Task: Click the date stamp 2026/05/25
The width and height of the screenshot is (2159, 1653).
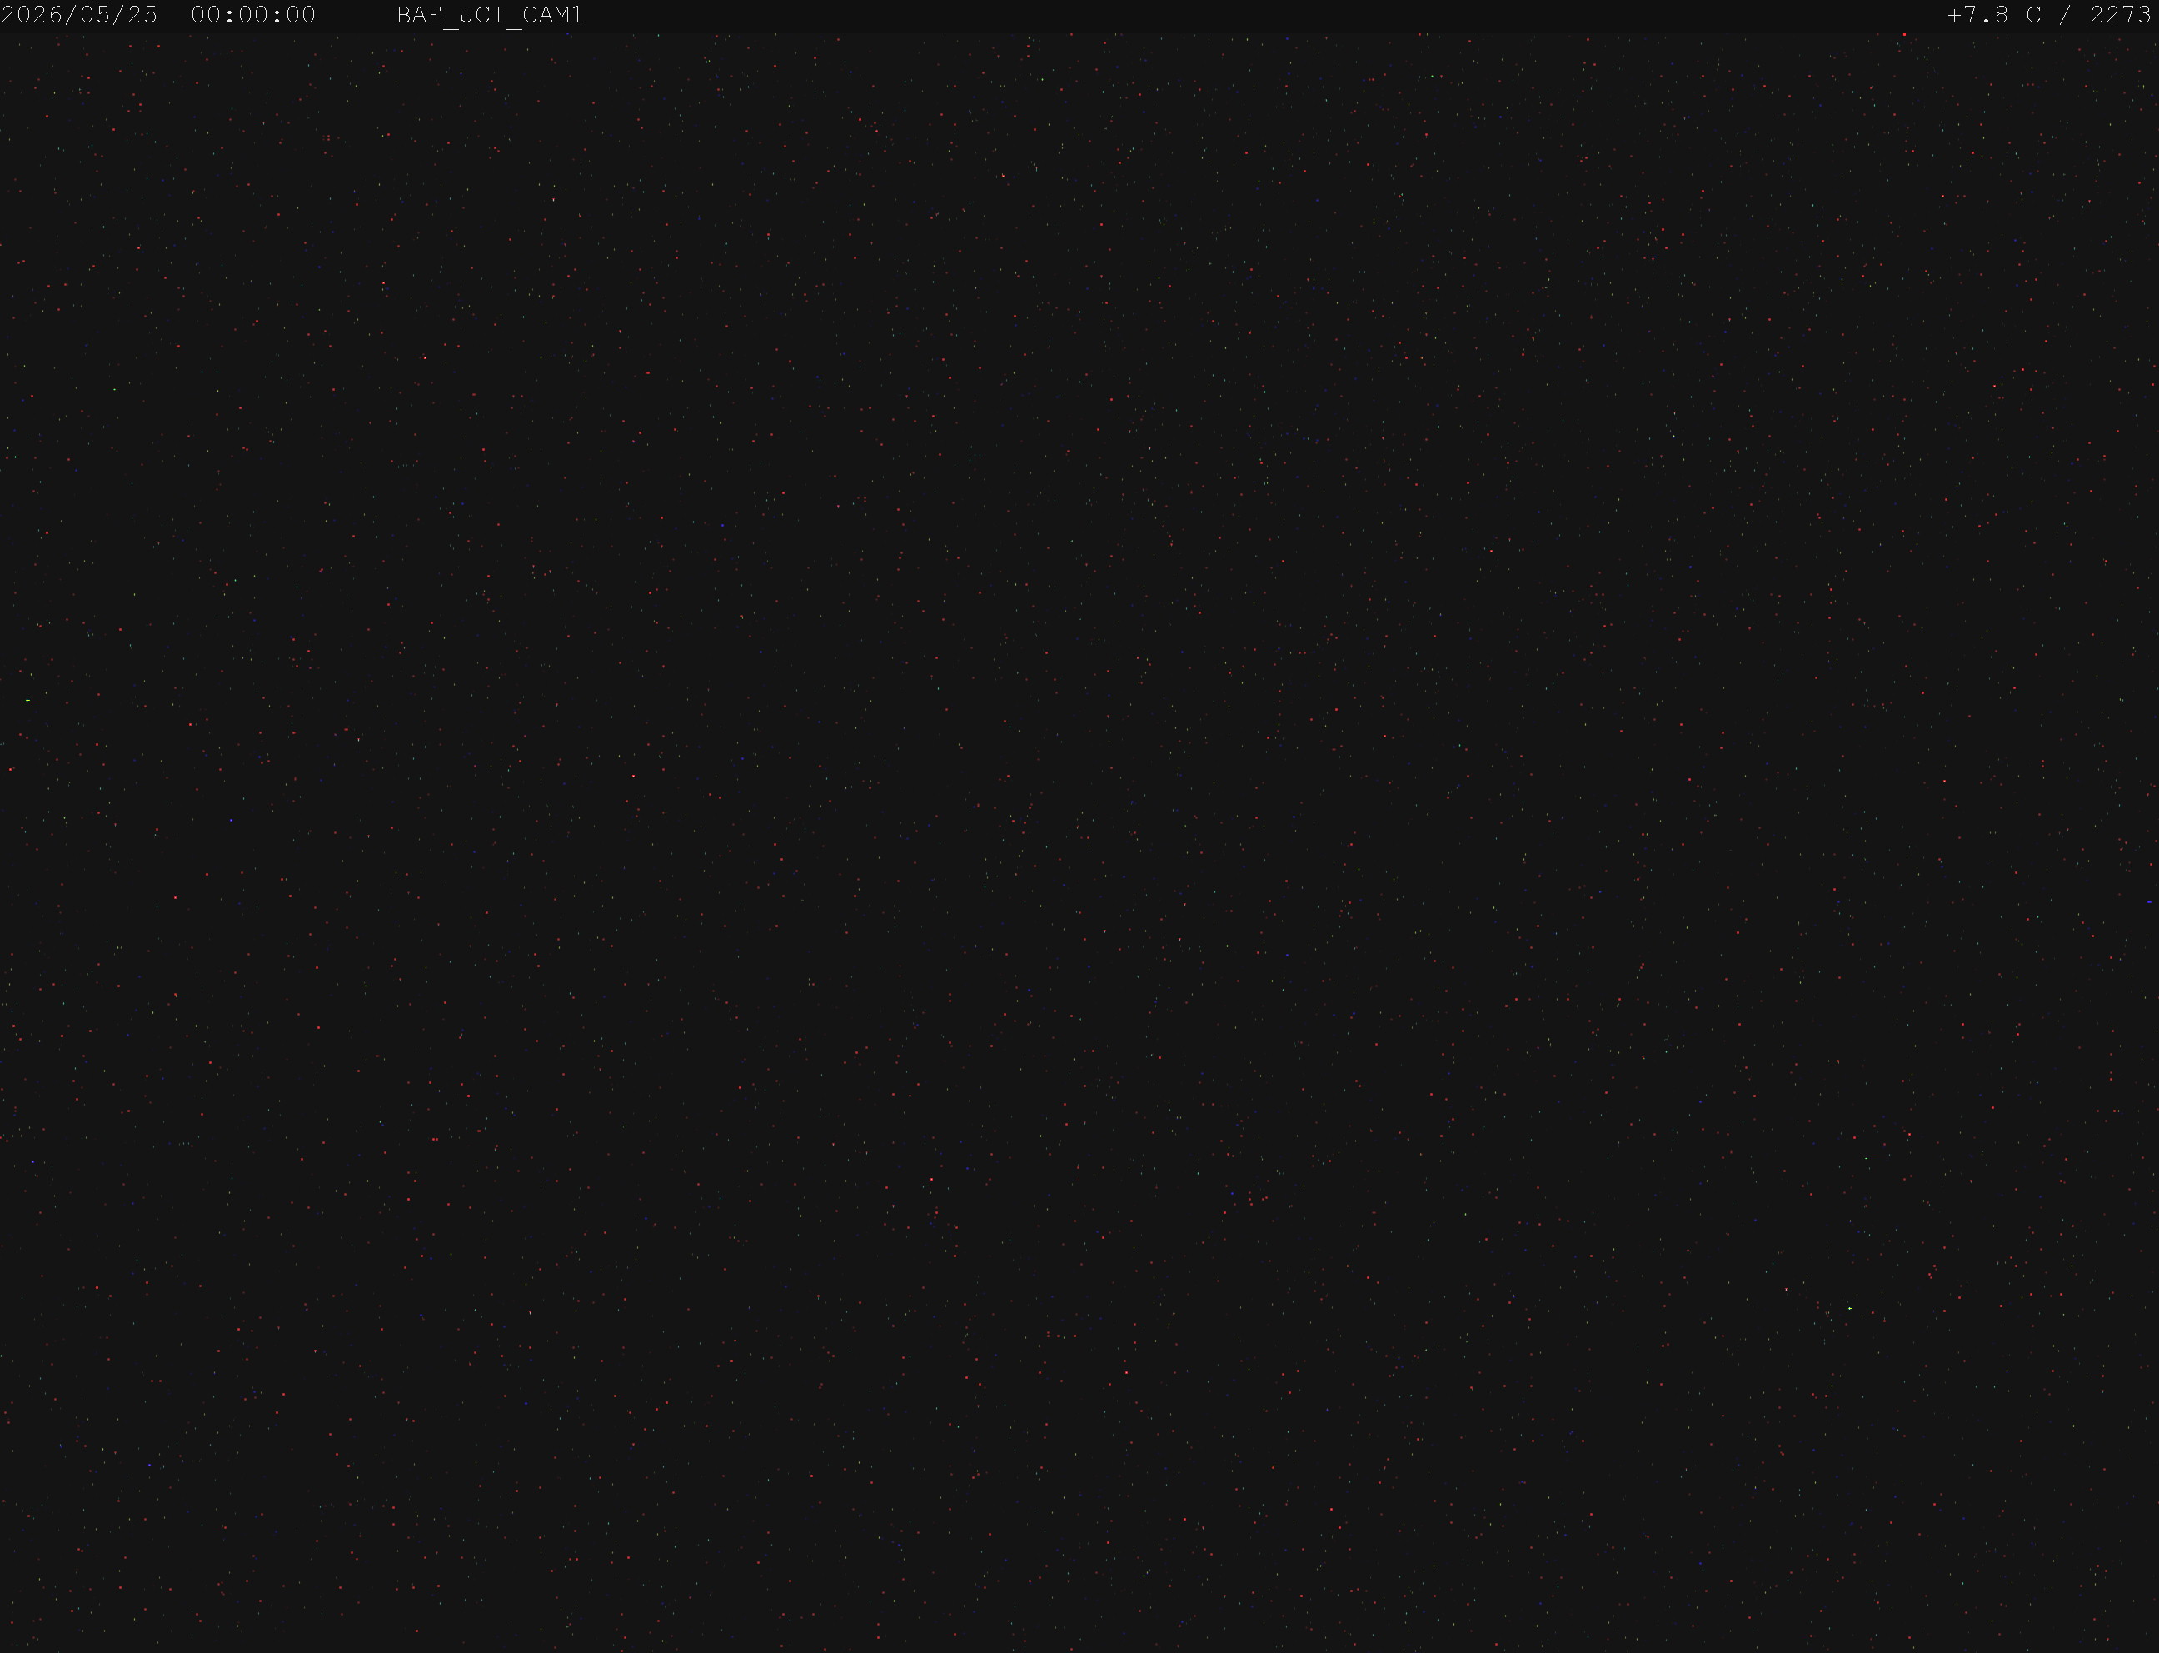Action: tap(80, 15)
